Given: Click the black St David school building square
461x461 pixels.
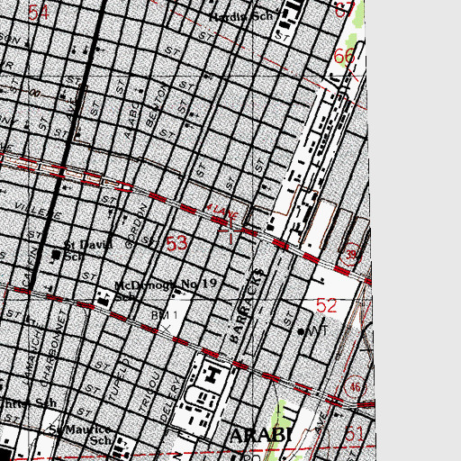Looking at the screenshot, I should click(56, 255).
